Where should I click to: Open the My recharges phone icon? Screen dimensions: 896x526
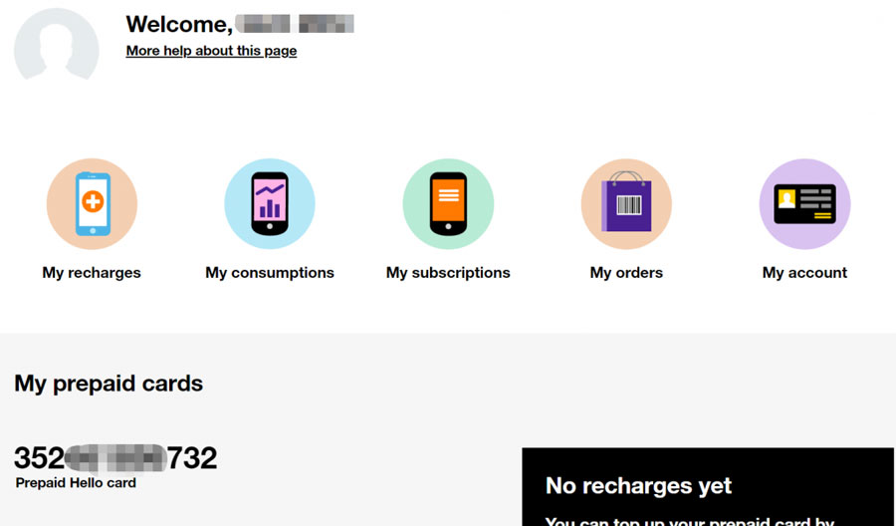(92, 204)
